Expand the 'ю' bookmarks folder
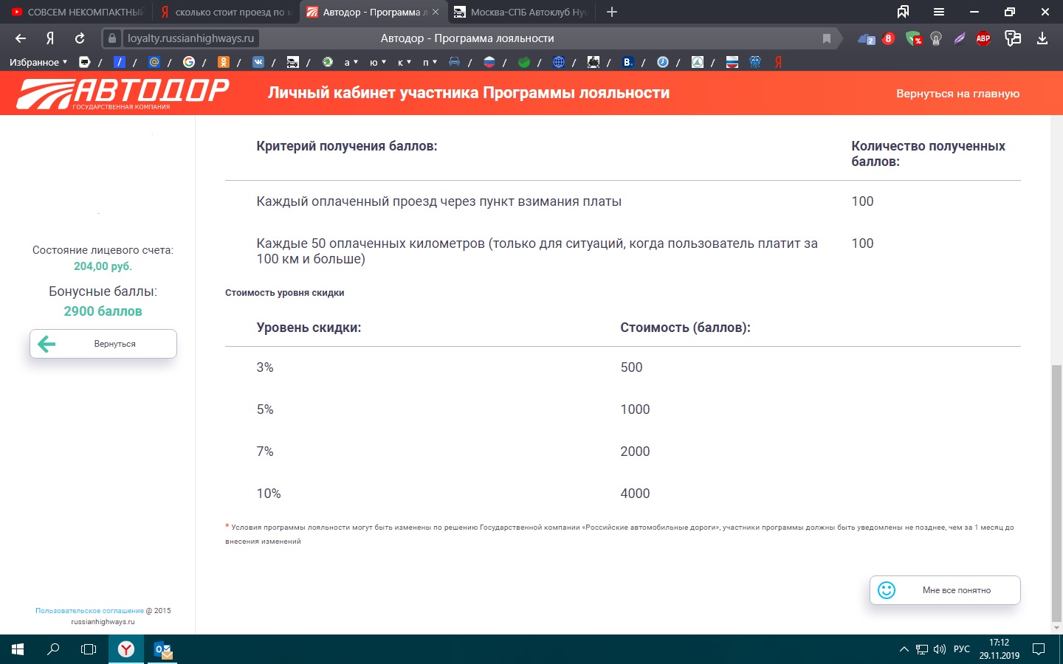Viewport: 1063px width, 664px height. click(378, 62)
